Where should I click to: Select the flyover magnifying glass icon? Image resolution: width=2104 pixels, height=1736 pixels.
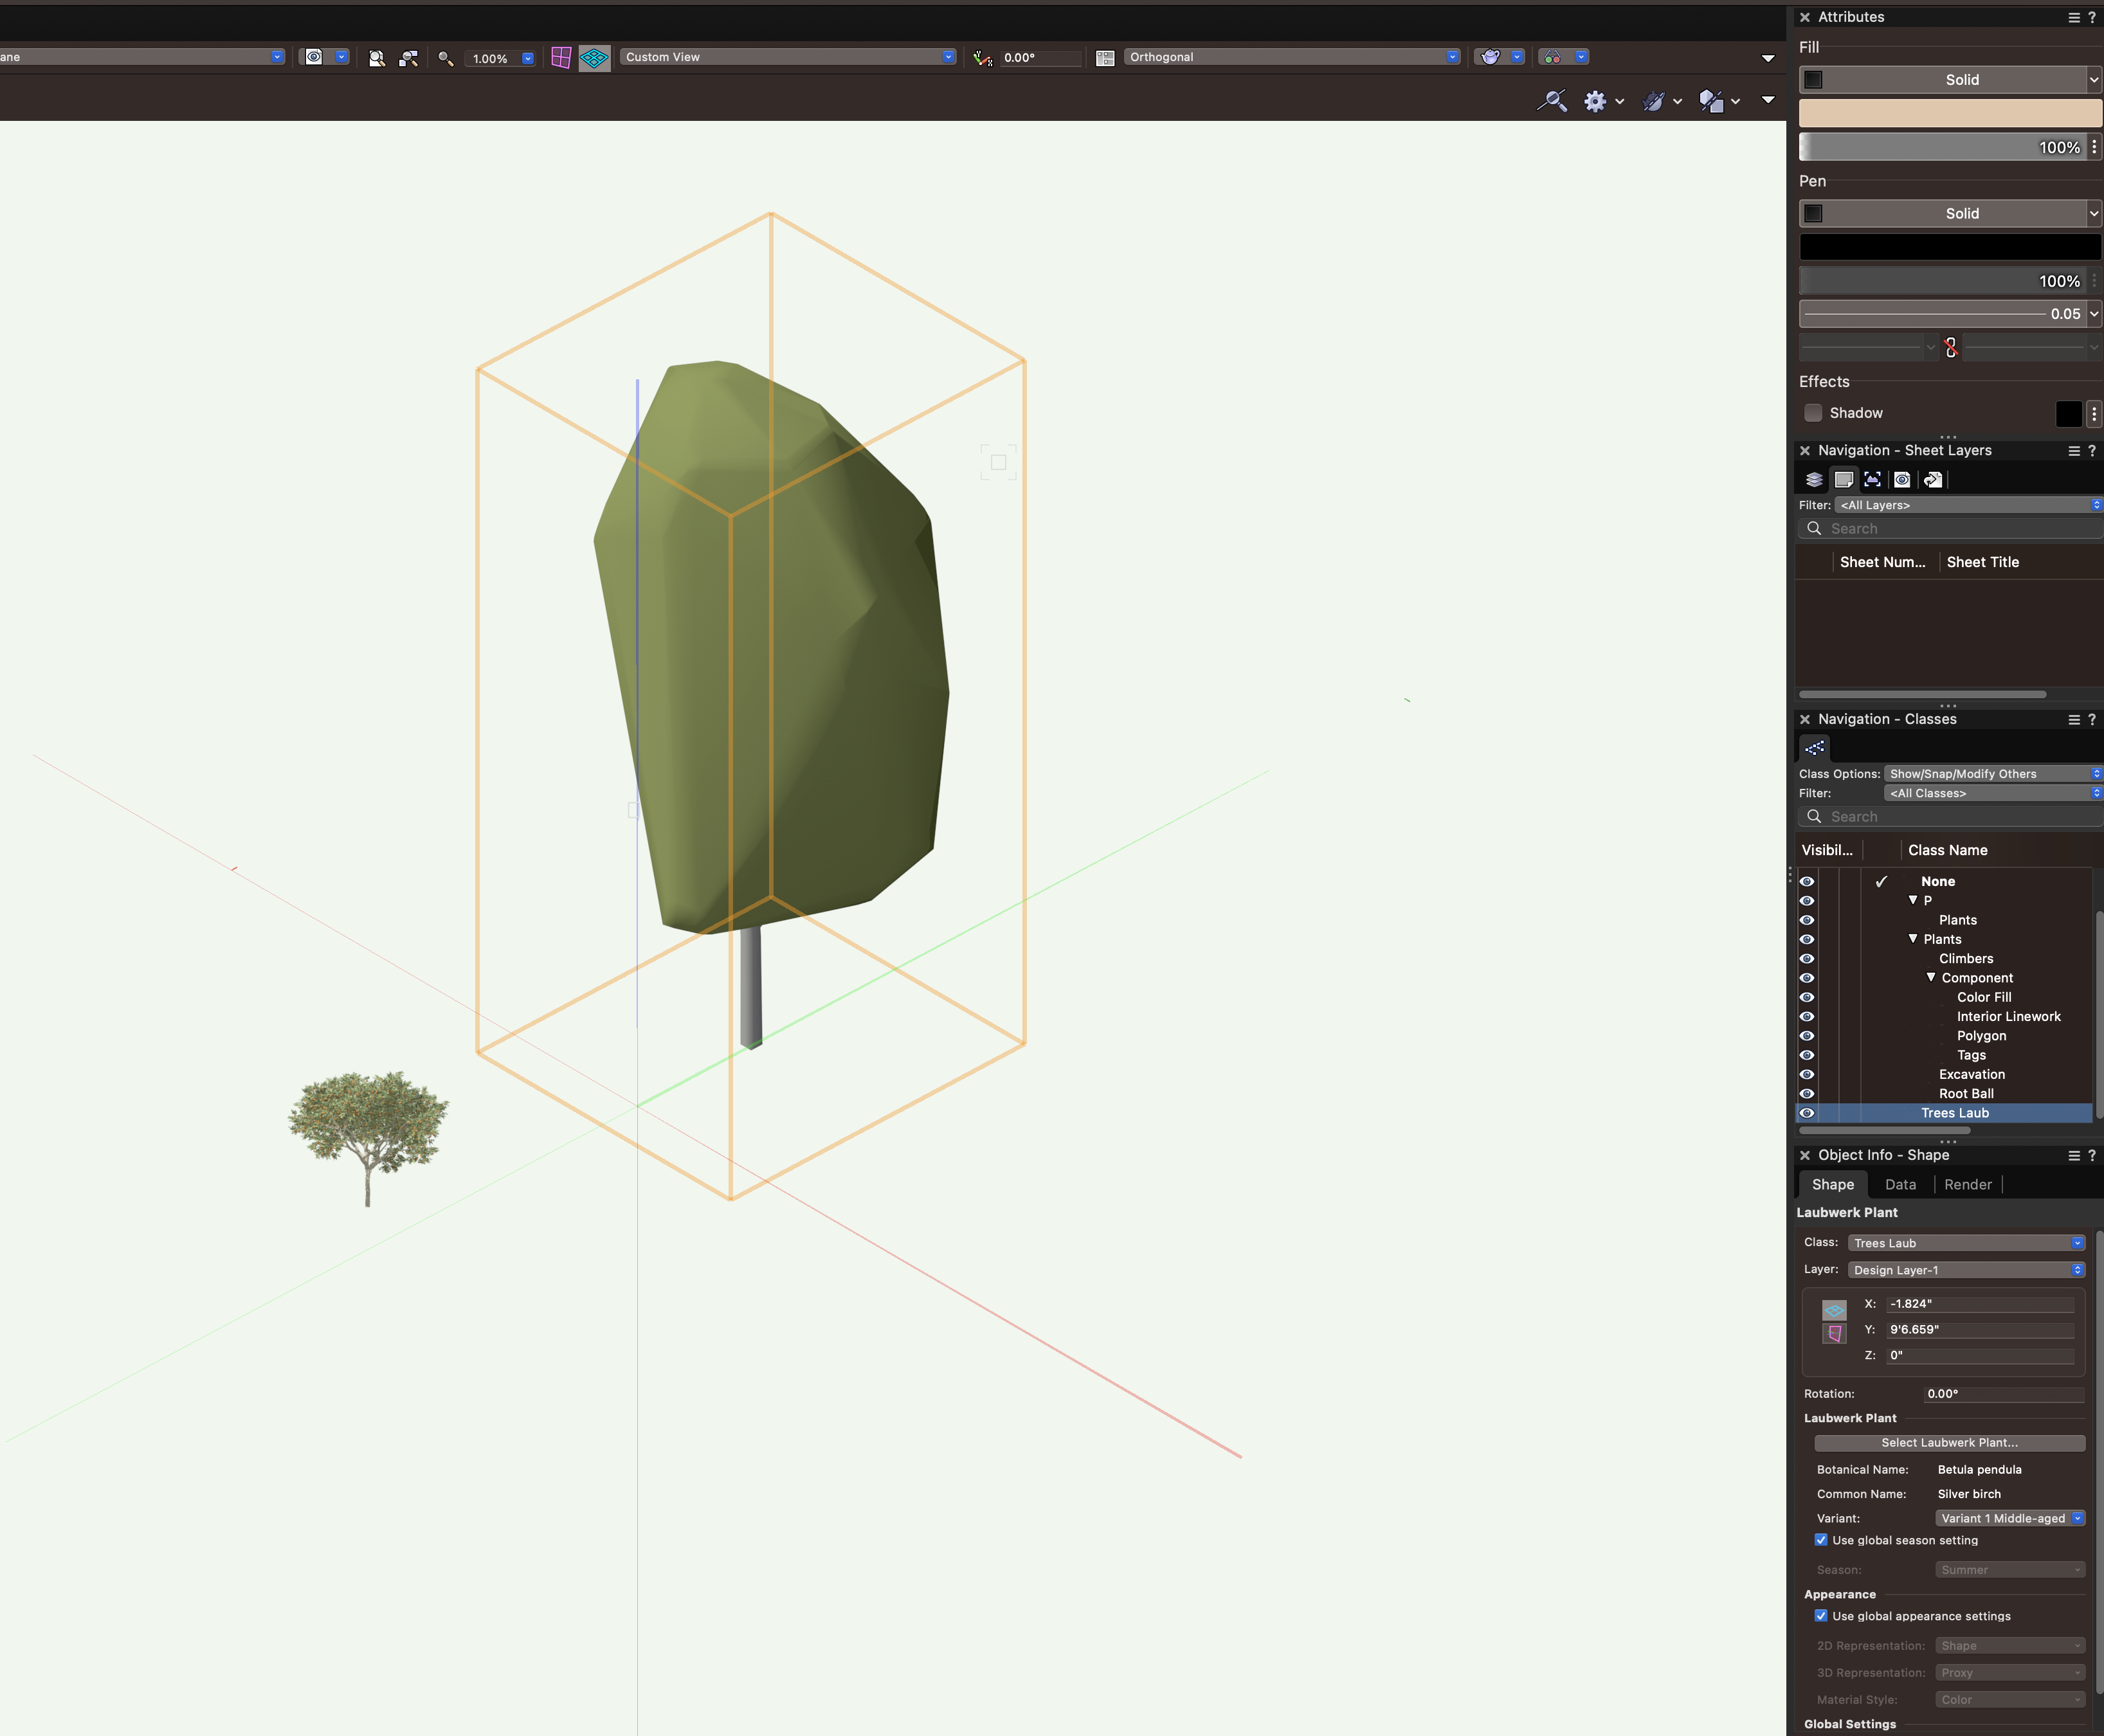pyautogui.click(x=1551, y=101)
